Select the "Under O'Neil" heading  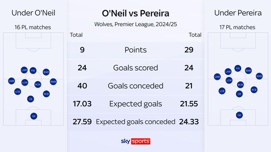pos(33,13)
